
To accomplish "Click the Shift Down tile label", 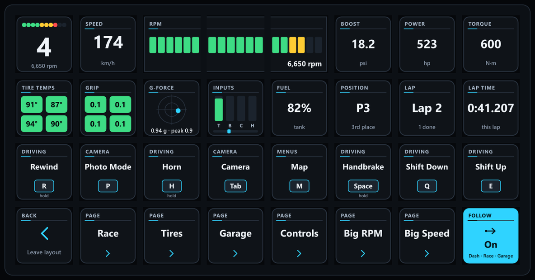I will click(427, 167).
